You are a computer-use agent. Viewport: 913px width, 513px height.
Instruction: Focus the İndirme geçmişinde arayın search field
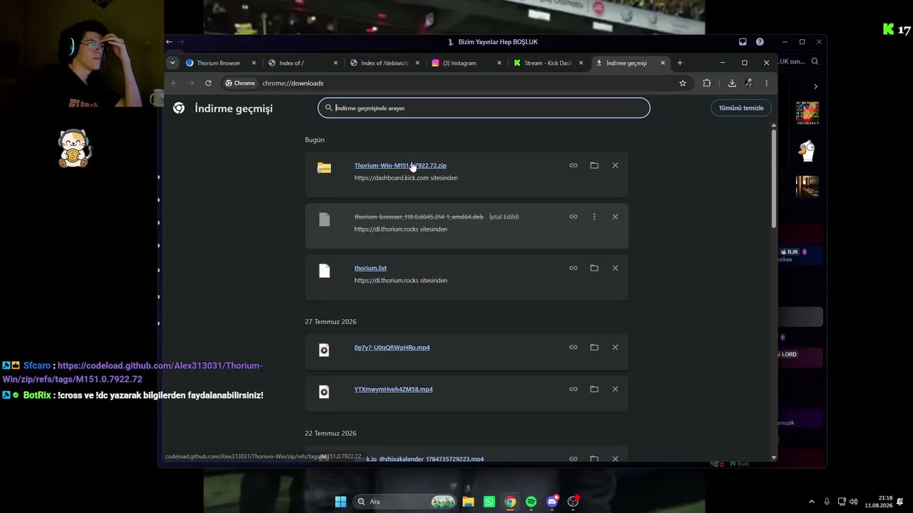pos(484,108)
